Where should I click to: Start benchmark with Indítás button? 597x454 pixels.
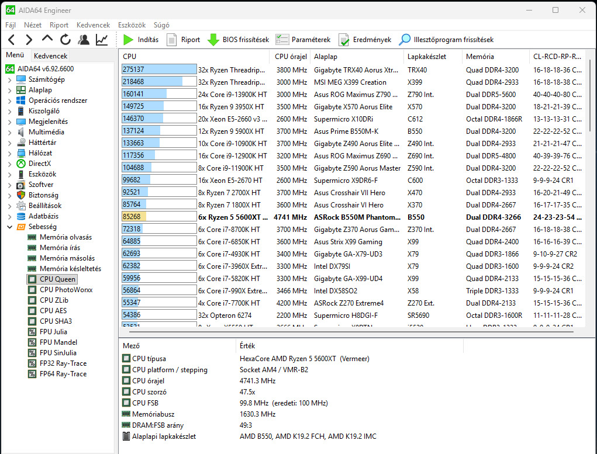141,40
